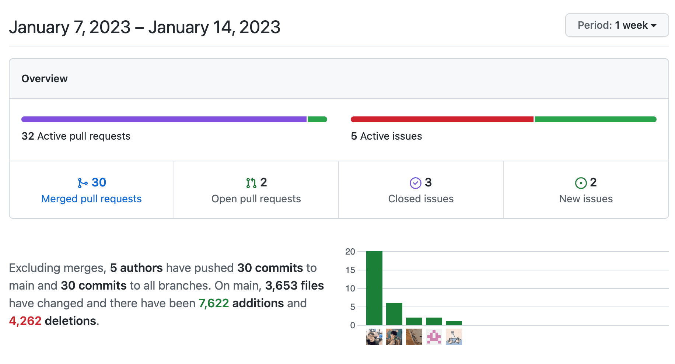This screenshot has height=364, width=675.
Task: Click the merged pull request branch icon
Action: [x=83, y=183]
